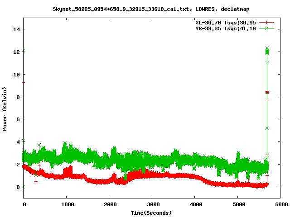Viewport: 290px width, 217px height.
Task: Click the x-axis tick label '3000'
Action: [153, 204]
